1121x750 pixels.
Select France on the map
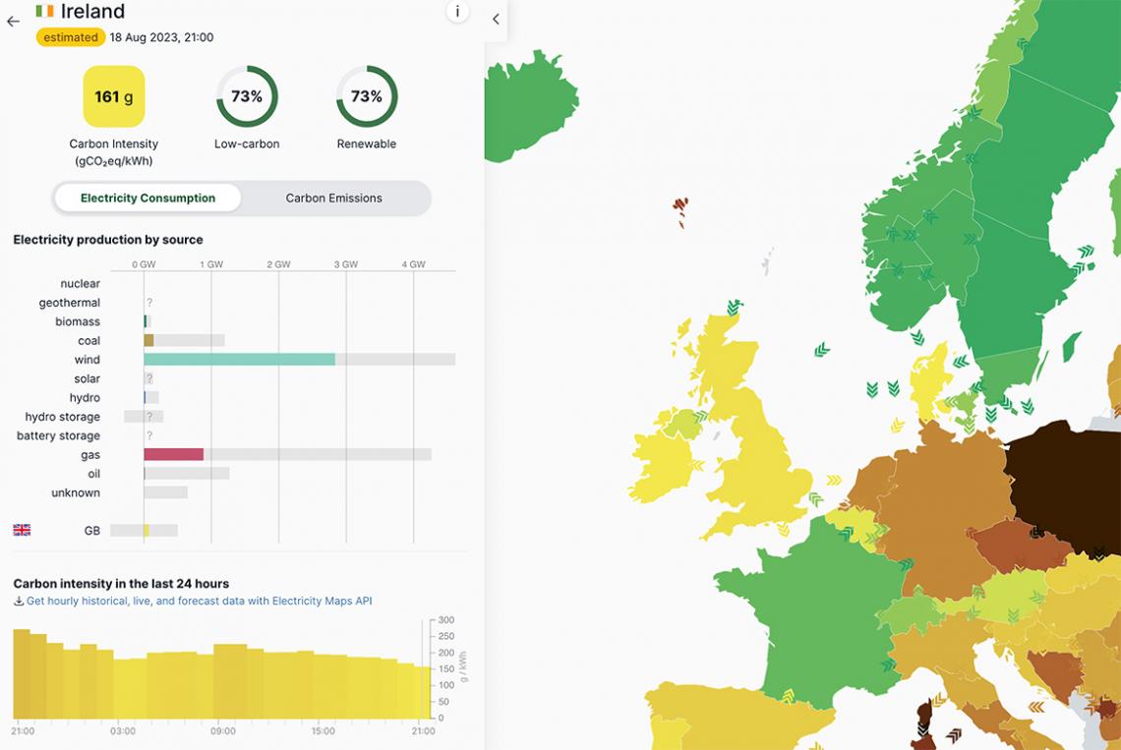[806, 609]
